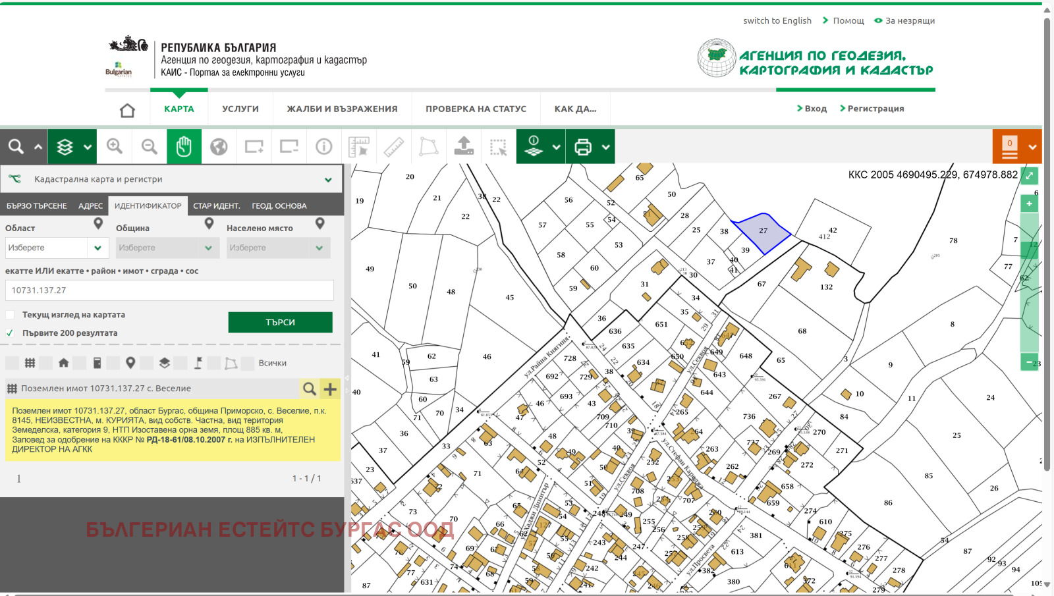Activate the pan hand tool
Screen dimensions: 1054x596
click(x=184, y=146)
